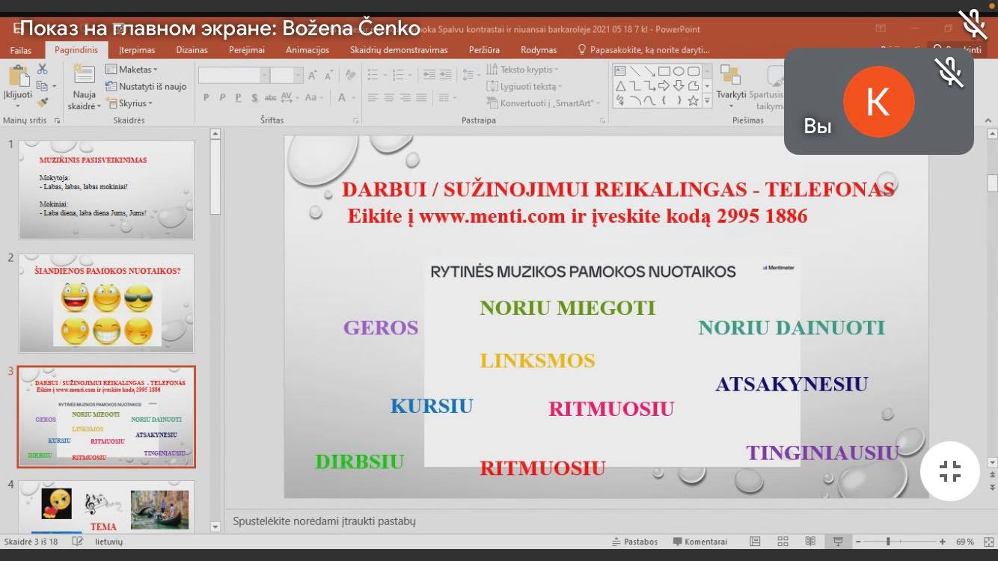This screenshot has height=561, width=998.
Task: Select slide 2 thumbnail Šiandienos pamokos nuotaikos
Action: 107,304
